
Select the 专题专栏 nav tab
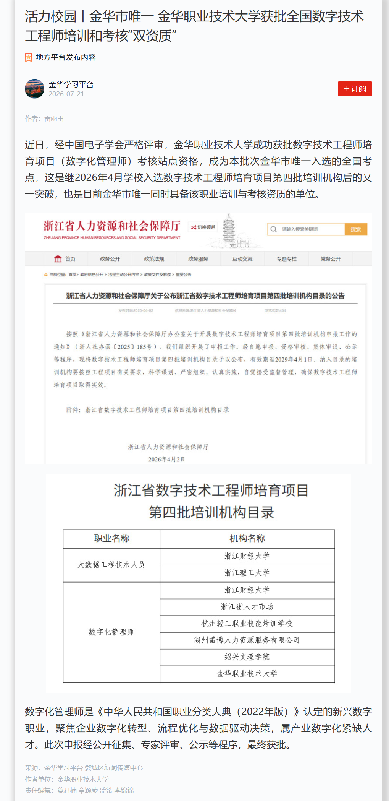[x=286, y=259]
